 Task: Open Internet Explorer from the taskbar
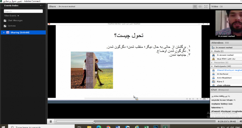coord(137,127)
